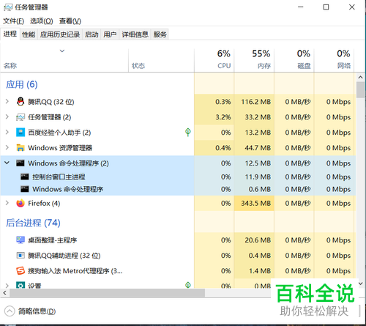This screenshot has height=326, width=366.
Task: Click the Task Manager title bar icon
Action: click(8, 7)
